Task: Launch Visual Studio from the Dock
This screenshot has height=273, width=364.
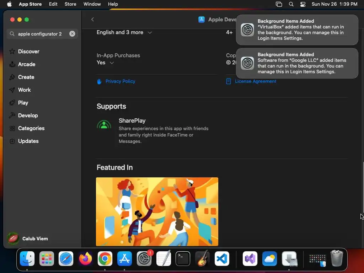Action: (250, 259)
